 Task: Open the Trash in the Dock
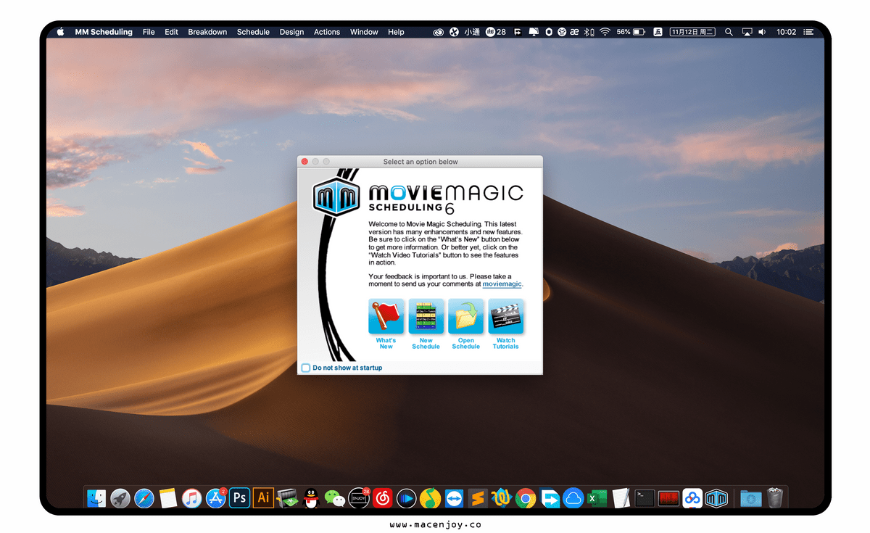click(x=775, y=497)
